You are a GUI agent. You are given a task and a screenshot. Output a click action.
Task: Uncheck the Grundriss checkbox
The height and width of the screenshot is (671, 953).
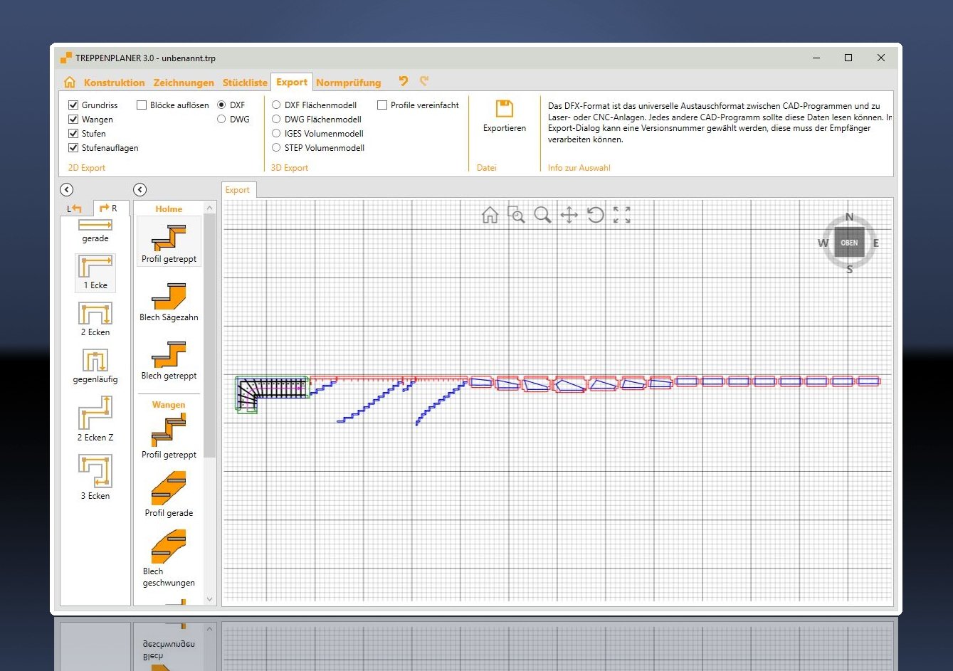click(73, 105)
